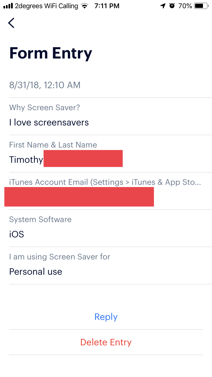
Task: Select the iOS system software value
Action: [x=17, y=234]
